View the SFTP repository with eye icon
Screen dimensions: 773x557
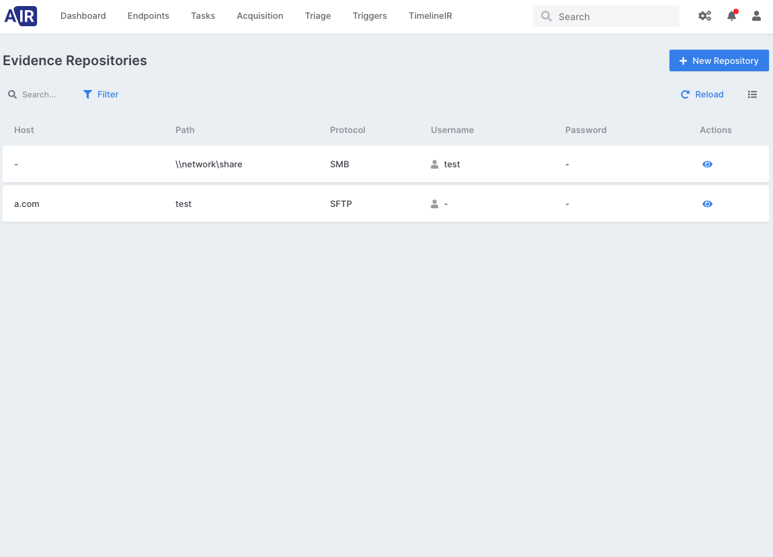pyautogui.click(x=707, y=204)
